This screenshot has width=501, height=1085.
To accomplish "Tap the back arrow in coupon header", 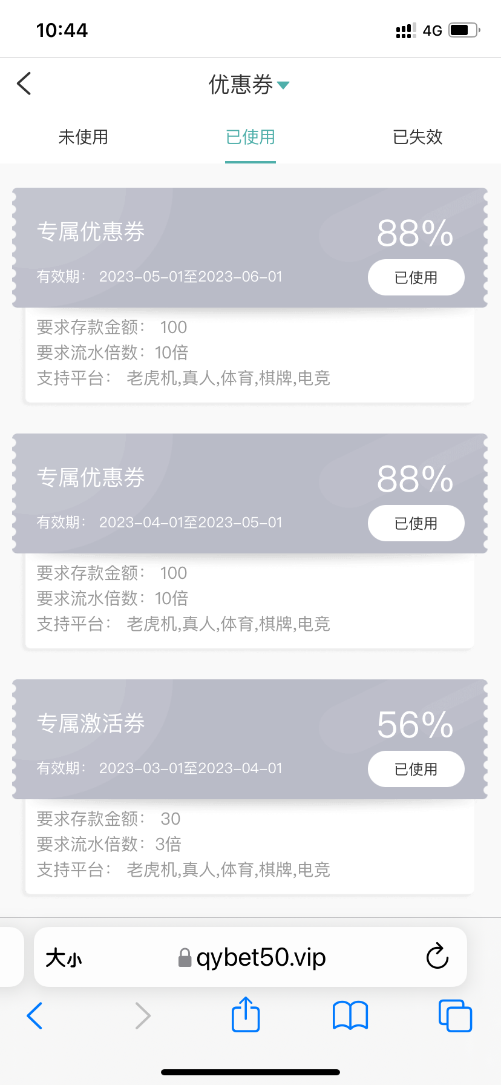I will [x=24, y=84].
